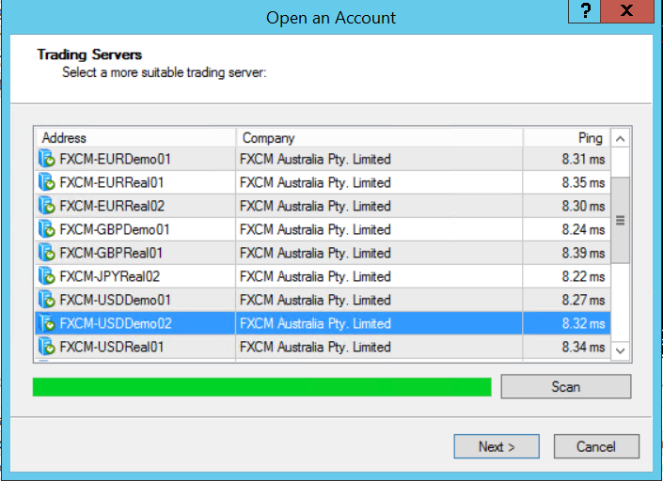
Task: Click the server icon beside FXCM-EURReal02
Action: (46, 206)
